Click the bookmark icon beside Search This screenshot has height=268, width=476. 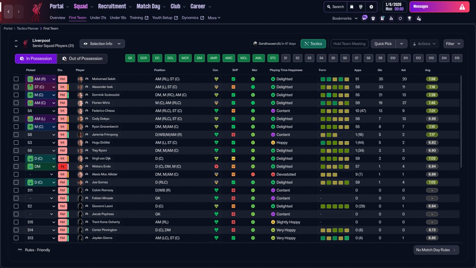pos(352,7)
